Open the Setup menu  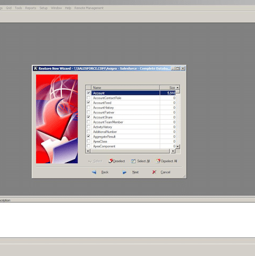[44, 8]
